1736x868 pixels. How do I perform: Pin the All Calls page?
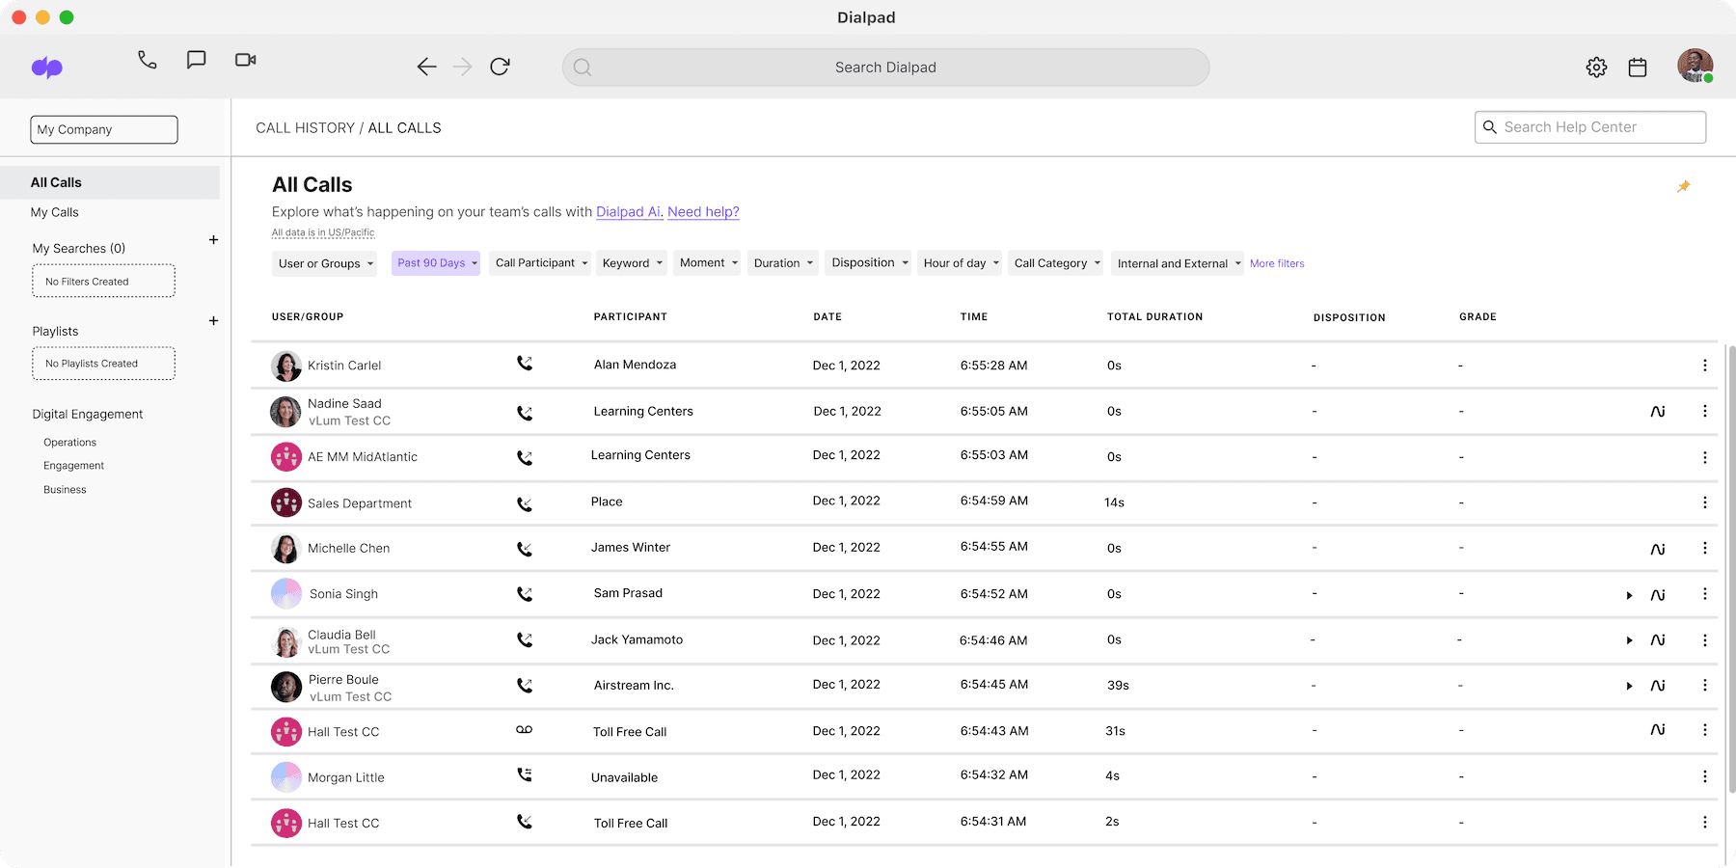point(1684,186)
